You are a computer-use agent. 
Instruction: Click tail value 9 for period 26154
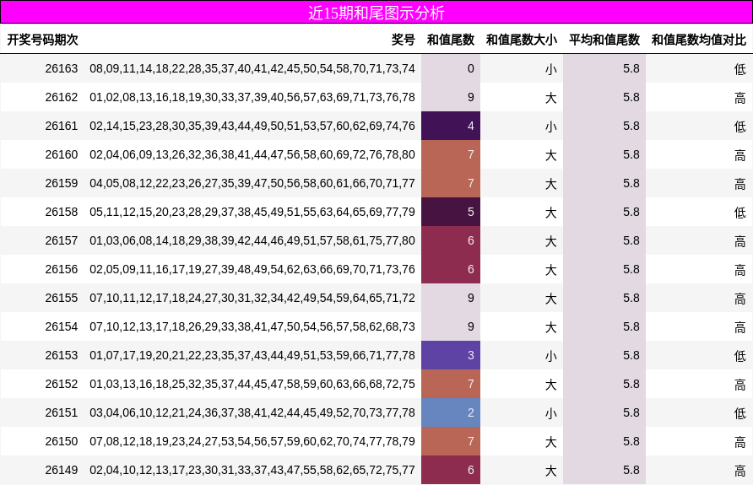pos(451,326)
